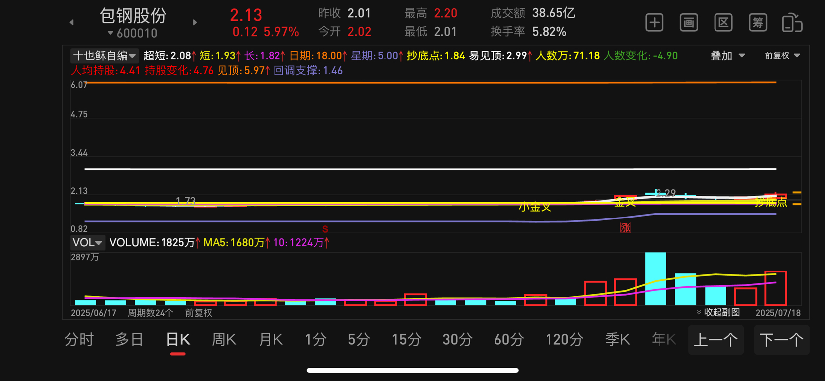Switch to 多日 tab

129,340
